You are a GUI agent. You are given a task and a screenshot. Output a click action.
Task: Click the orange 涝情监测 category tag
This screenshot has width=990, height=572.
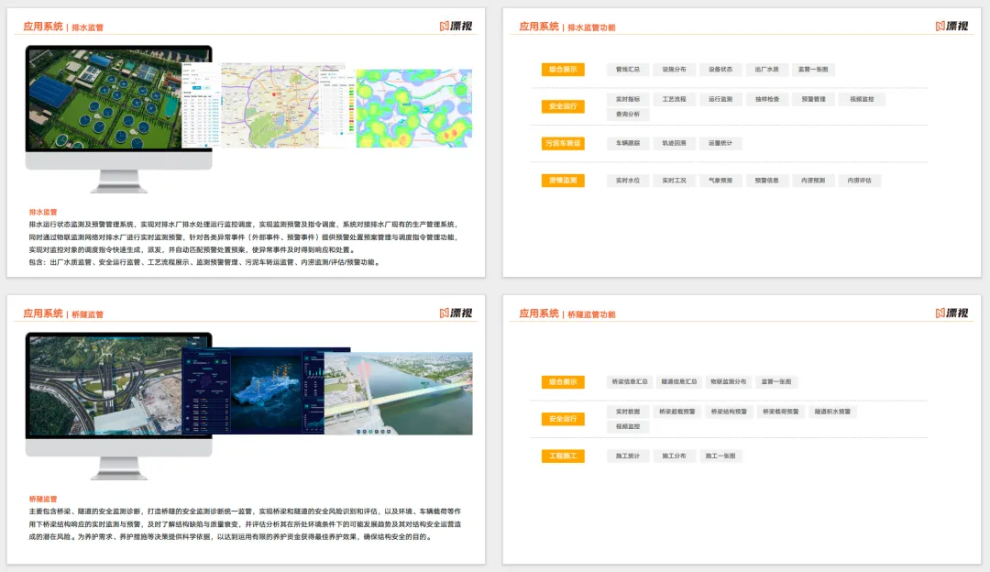[563, 181]
